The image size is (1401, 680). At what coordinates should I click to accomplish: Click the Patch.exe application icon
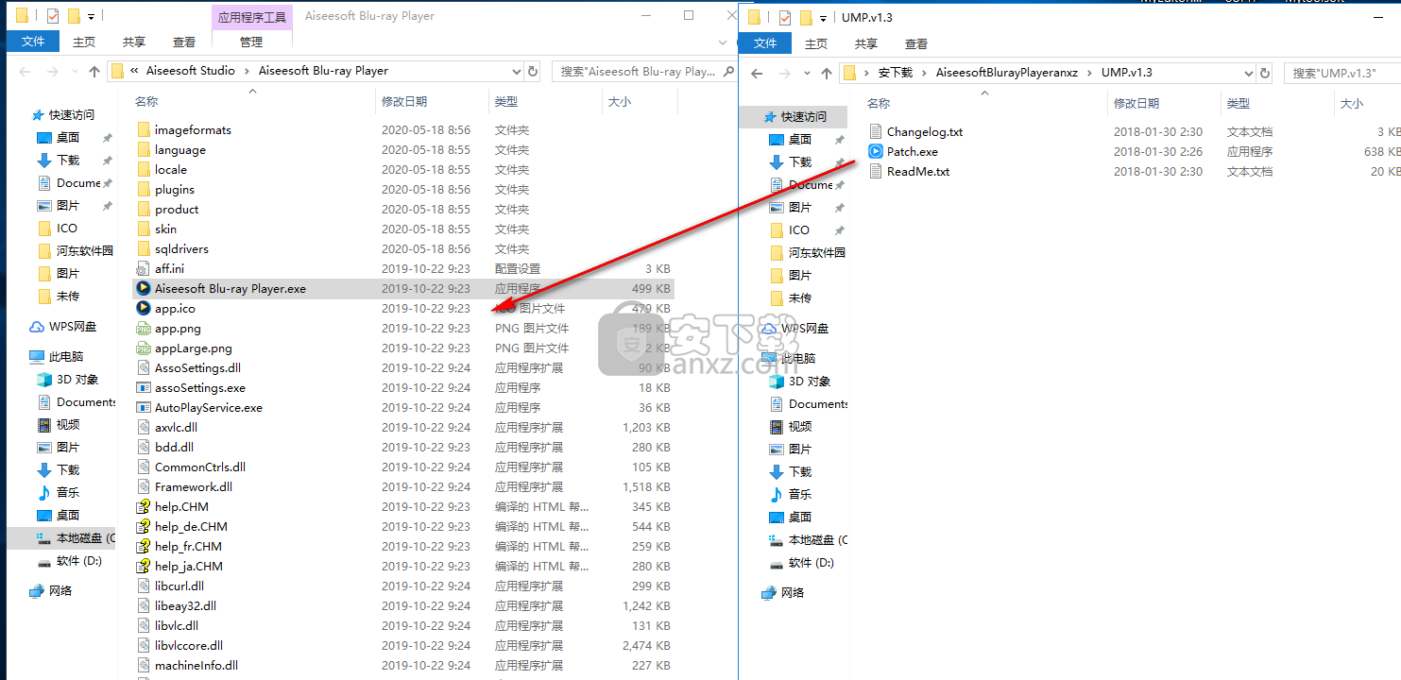tap(876, 152)
